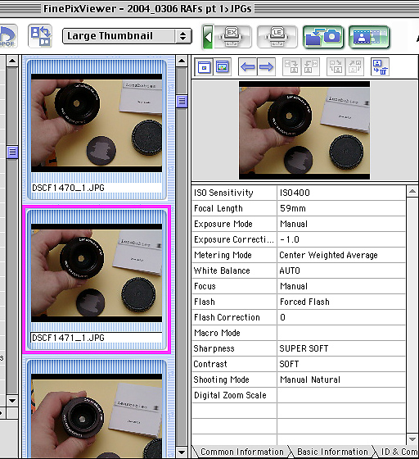The height and width of the screenshot is (459, 419).
Task: Click the Exposure Mode Manual value
Action: tap(341, 224)
